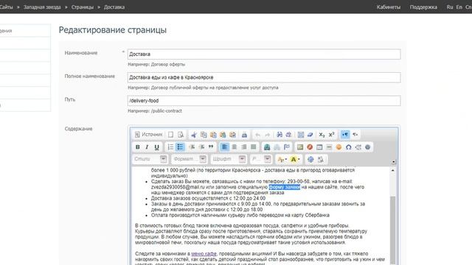Click the Smiley insert icon
The width and height of the screenshot is (472, 265).
tap(339, 147)
